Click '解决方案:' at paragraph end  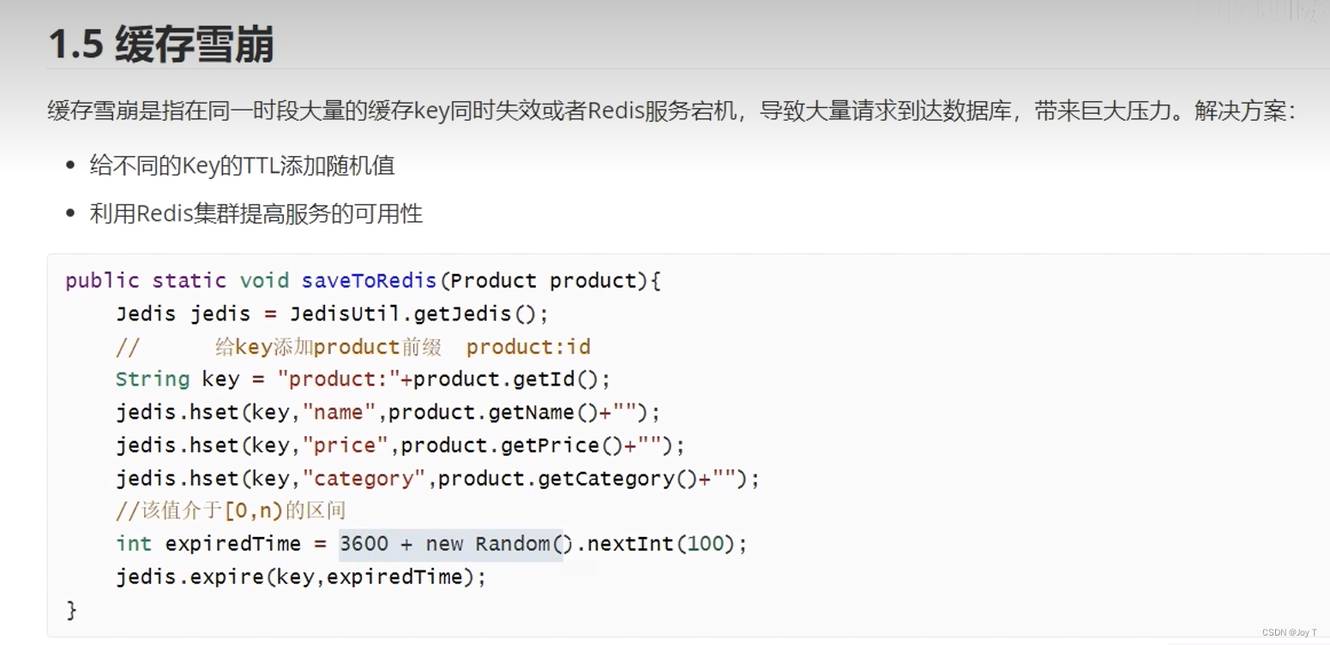coord(1243,112)
